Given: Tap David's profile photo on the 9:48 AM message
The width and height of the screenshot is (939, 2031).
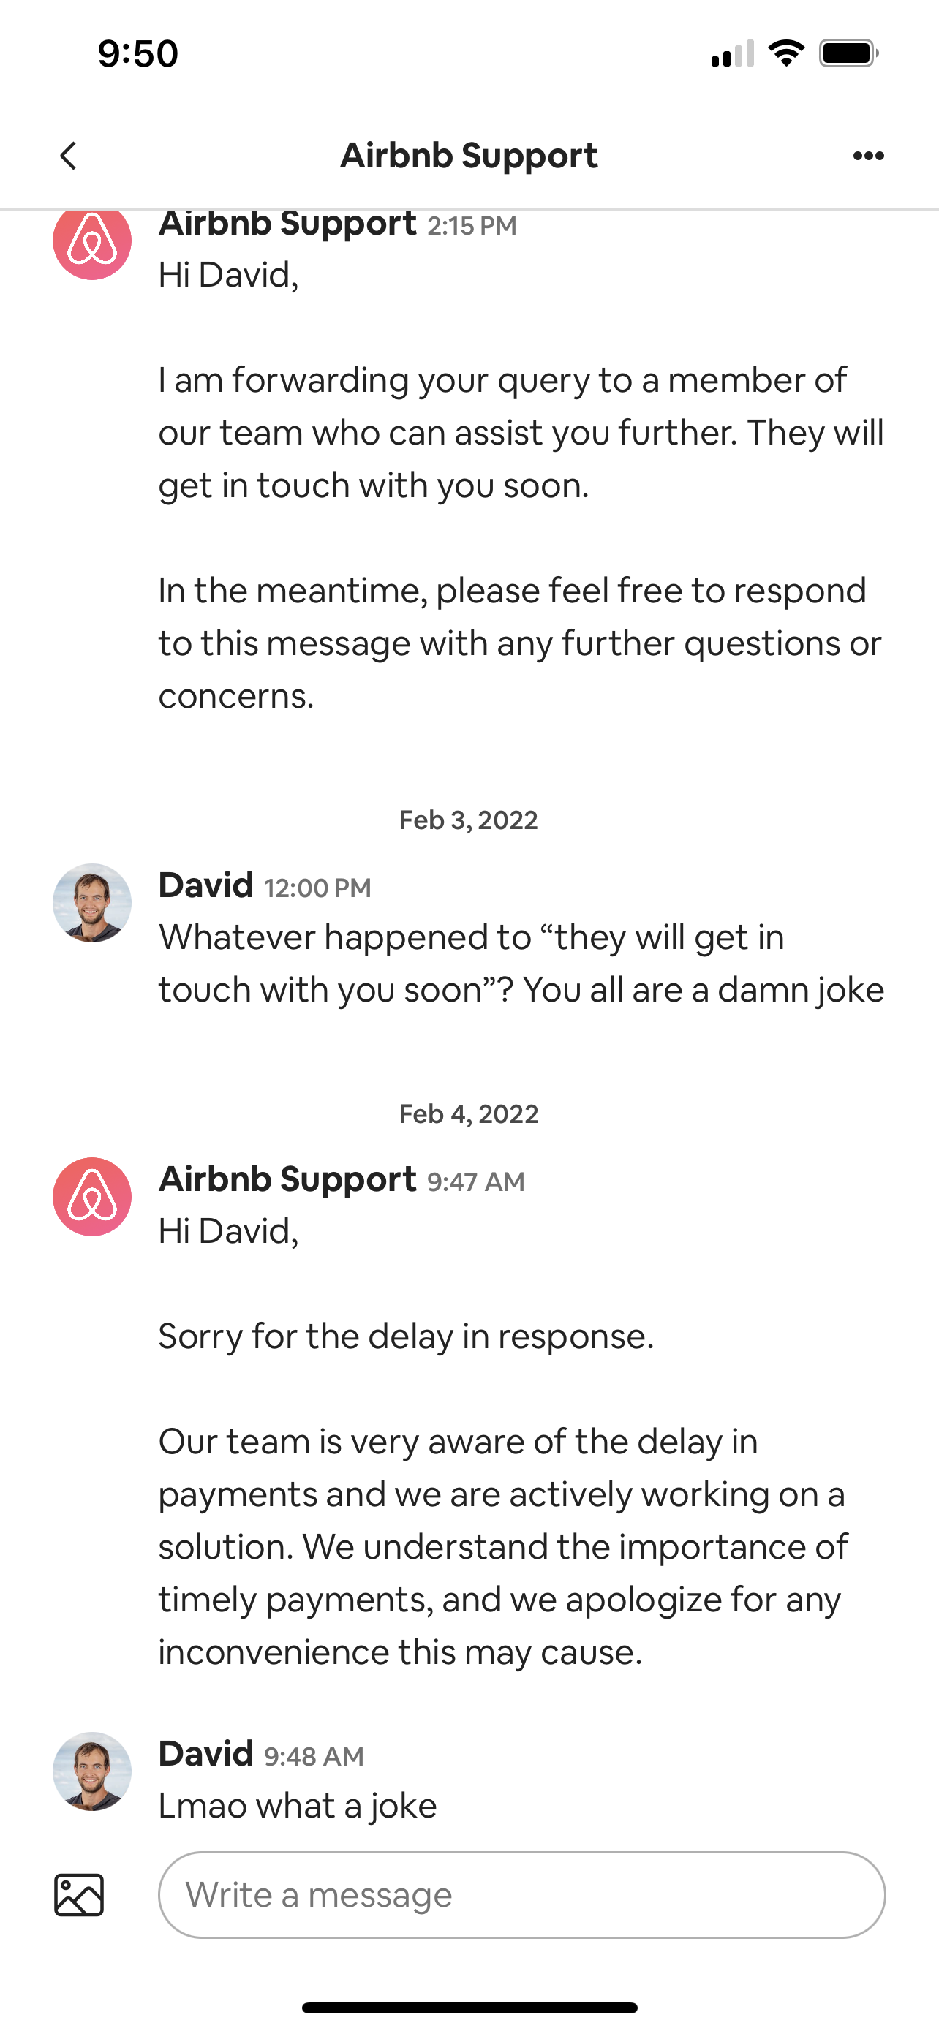Looking at the screenshot, I should click(92, 1771).
